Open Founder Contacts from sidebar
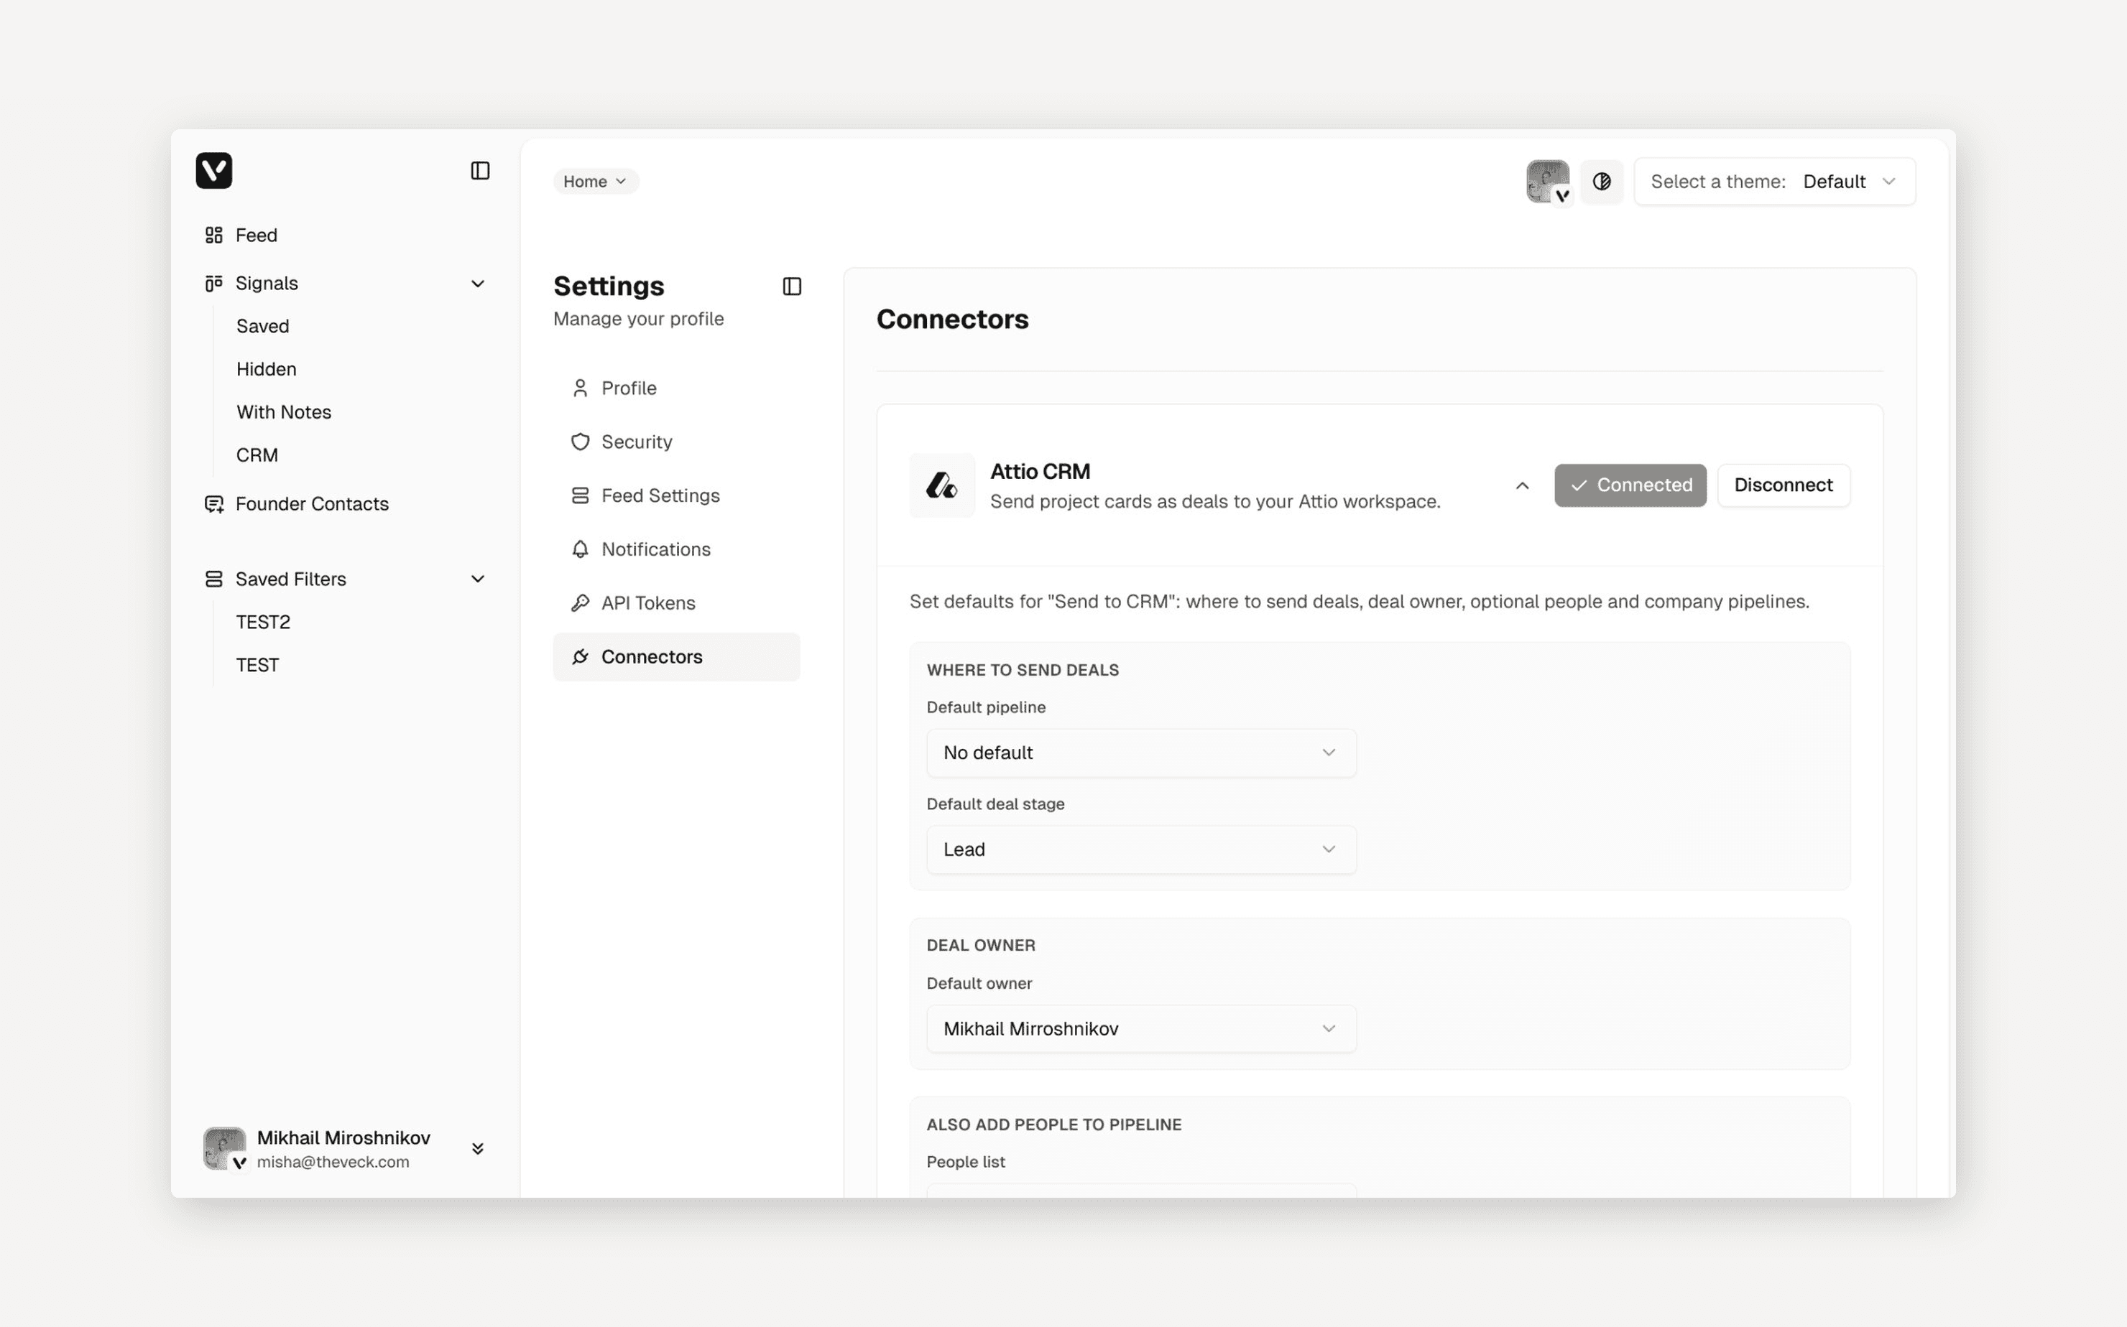The image size is (2127, 1327). click(311, 504)
